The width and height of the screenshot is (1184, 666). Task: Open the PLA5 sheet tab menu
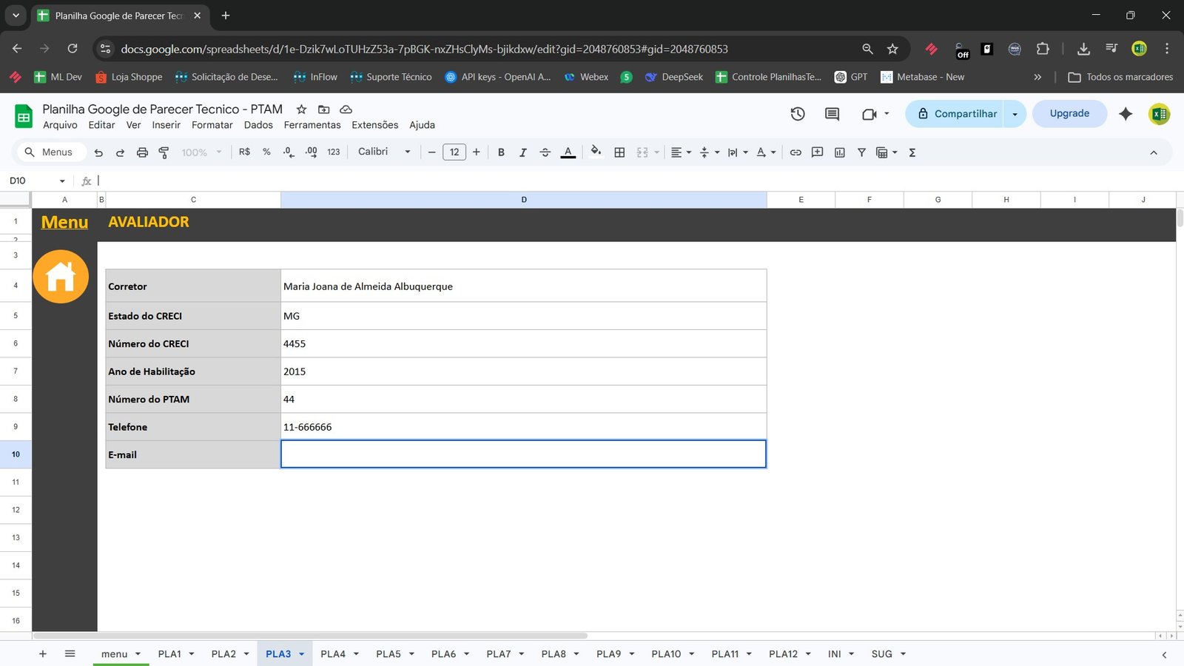[x=411, y=653]
